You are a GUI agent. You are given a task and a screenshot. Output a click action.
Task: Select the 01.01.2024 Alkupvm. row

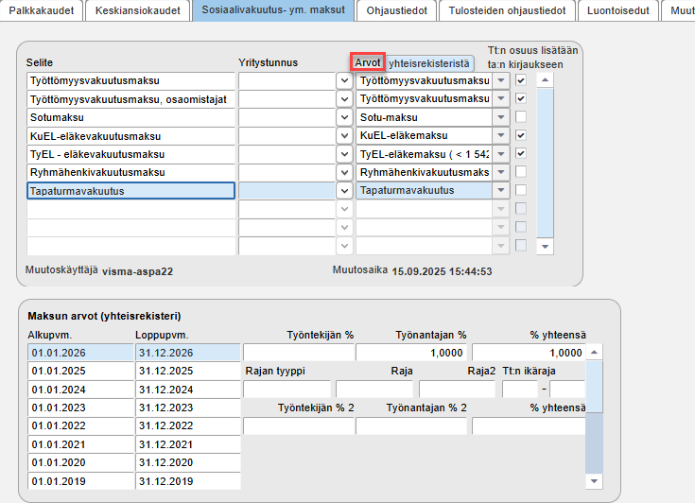(80, 390)
